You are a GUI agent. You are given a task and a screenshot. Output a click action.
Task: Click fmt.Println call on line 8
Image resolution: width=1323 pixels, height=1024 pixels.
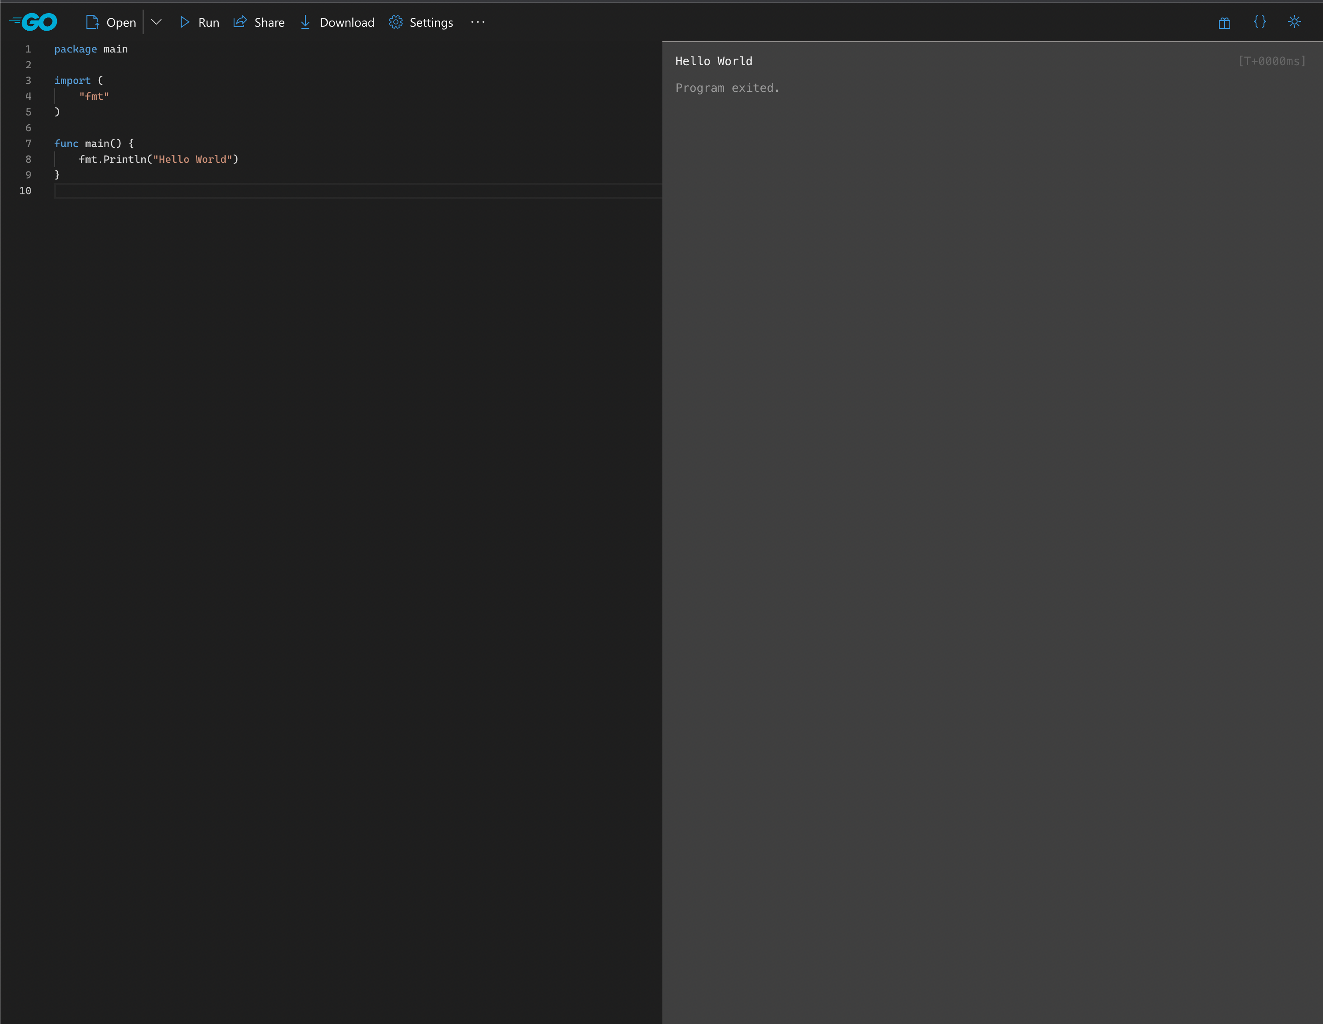click(113, 159)
